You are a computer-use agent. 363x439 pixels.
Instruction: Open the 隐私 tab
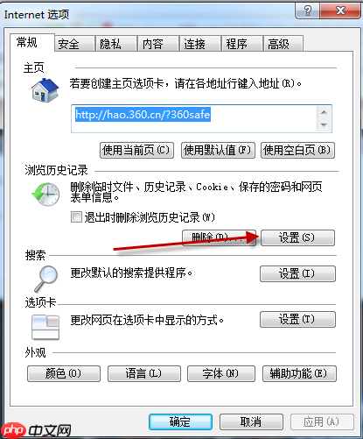(x=116, y=44)
